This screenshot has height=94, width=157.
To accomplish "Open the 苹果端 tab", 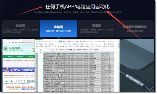I will 97,29.
